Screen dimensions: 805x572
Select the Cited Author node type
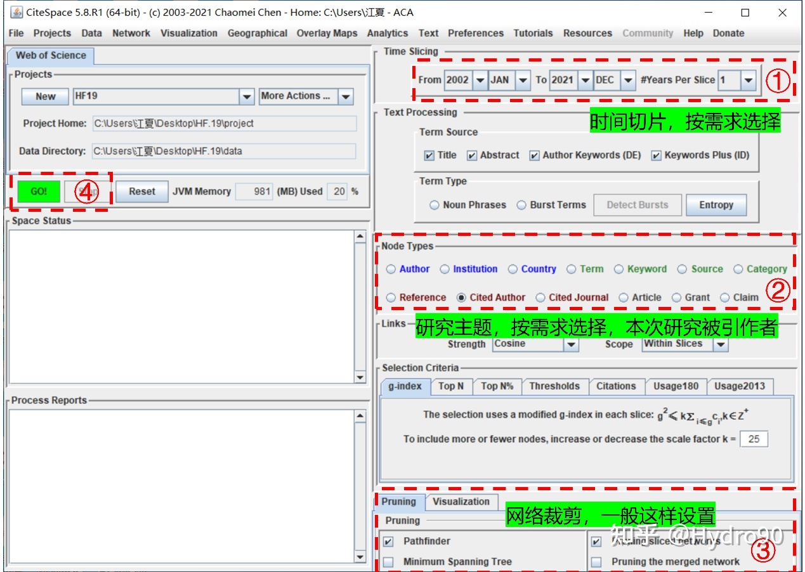pos(461,297)
